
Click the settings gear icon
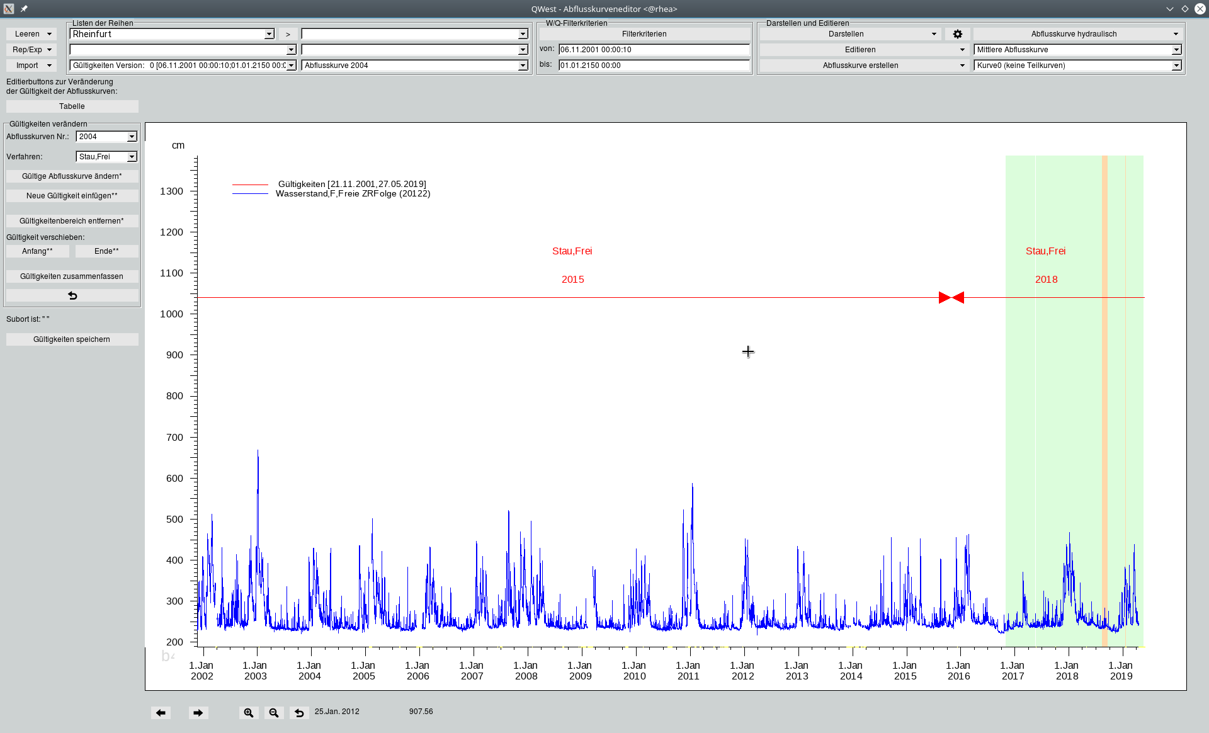[x=957, y=34]
